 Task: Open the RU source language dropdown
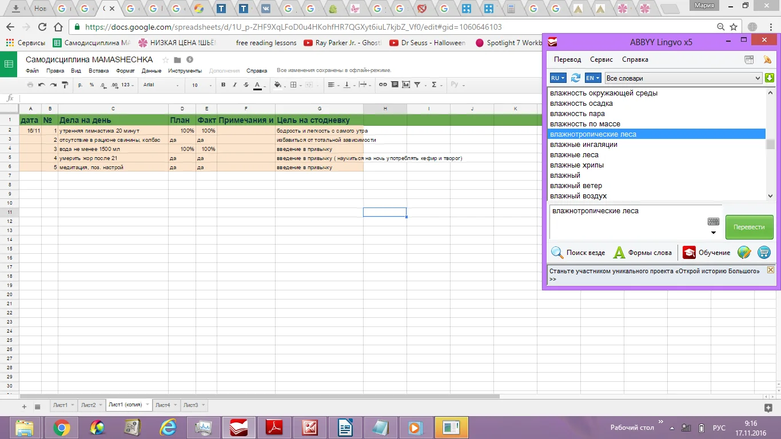[557, 78]
